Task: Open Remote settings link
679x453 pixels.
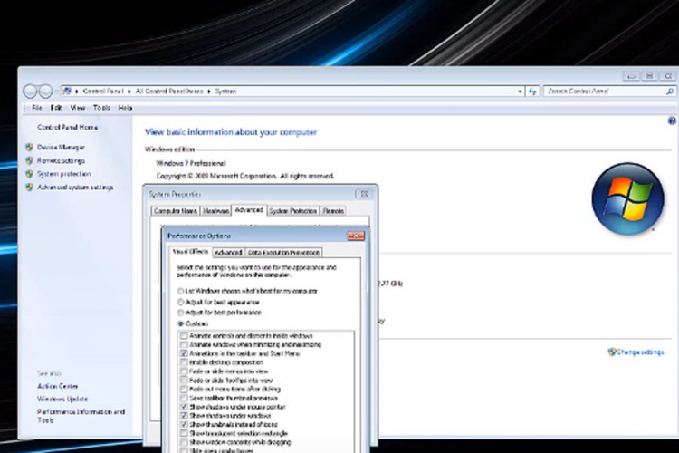Action: coord(61,161)
